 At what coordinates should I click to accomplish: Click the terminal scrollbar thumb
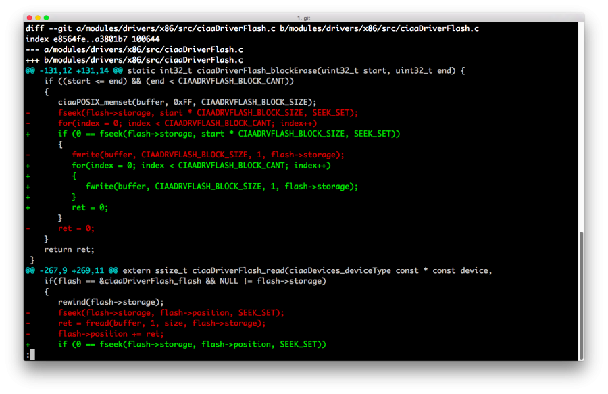(581, 296)
